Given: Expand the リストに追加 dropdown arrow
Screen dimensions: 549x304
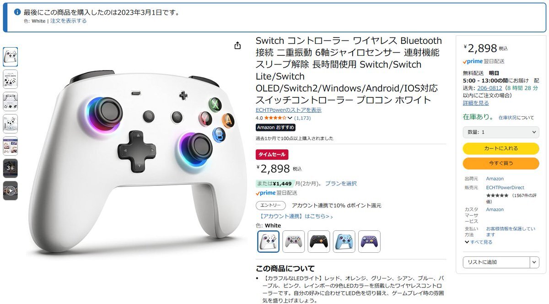Looking at the screenshot, I should coord(534,262).
